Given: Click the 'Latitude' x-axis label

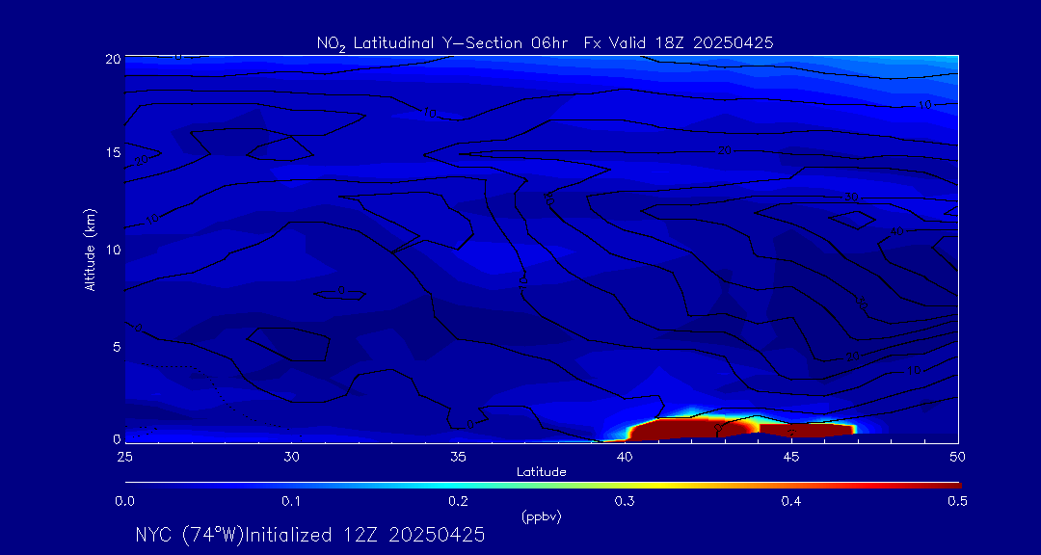Looking at the screenshot, I should 542,472.
